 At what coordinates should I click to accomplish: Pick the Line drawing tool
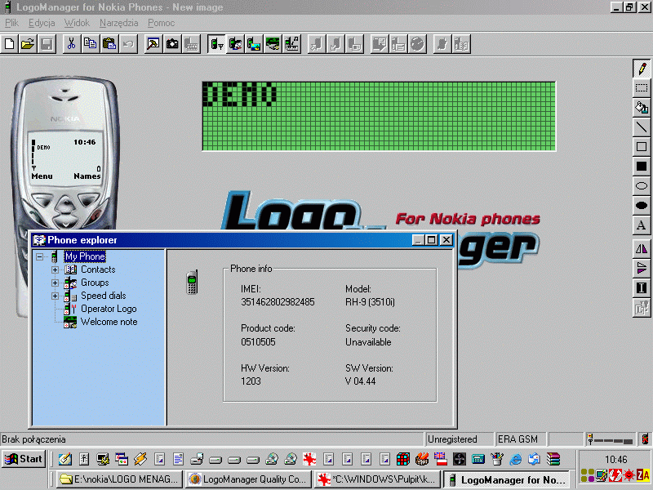[x=642, y=127]
